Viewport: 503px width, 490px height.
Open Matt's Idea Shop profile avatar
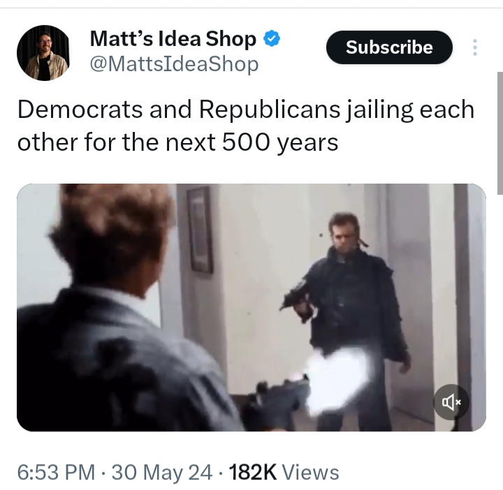click(x=43, y=53)
